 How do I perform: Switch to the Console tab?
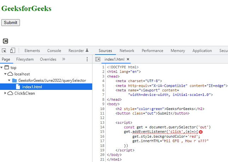click(x=54, y=51)
